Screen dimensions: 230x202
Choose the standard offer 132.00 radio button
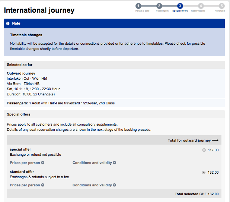203,172
